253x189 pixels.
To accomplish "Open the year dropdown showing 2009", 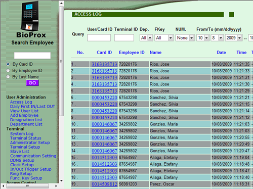I will pos(234,38).
